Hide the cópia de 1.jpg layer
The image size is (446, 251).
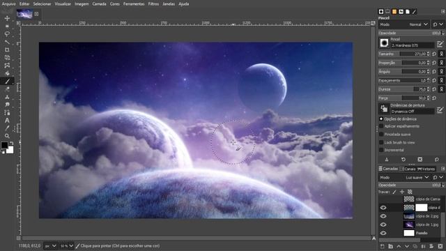pos(383,225)
